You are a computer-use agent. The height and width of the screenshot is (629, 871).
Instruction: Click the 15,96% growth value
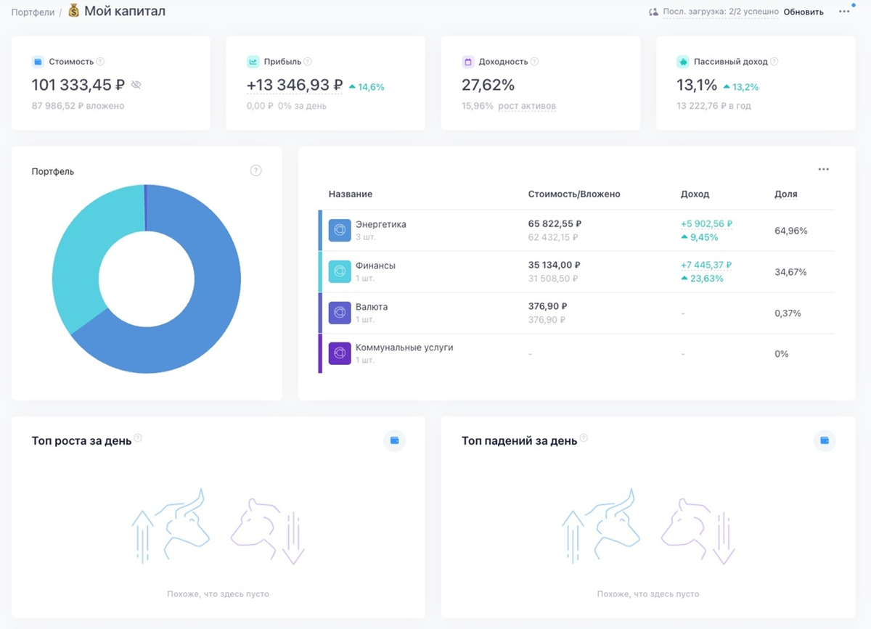click(478, 106)
